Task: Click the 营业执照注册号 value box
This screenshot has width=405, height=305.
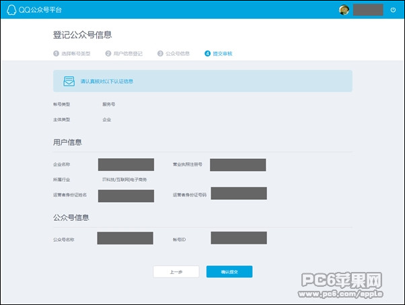Action: [x=237, y=164]
